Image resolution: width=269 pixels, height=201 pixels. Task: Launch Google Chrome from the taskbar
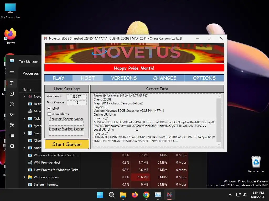[146, 195]
